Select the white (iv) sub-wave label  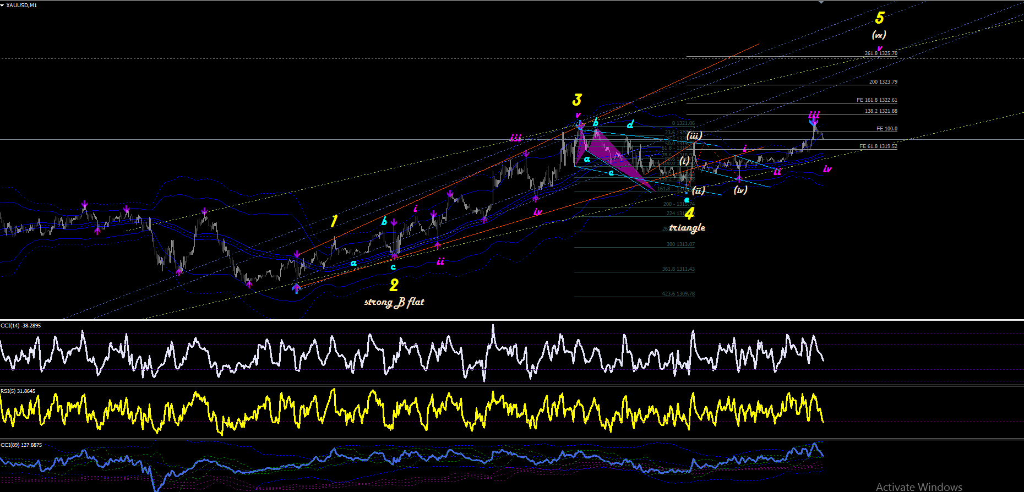pyautogui.click(x=740, y=190)
